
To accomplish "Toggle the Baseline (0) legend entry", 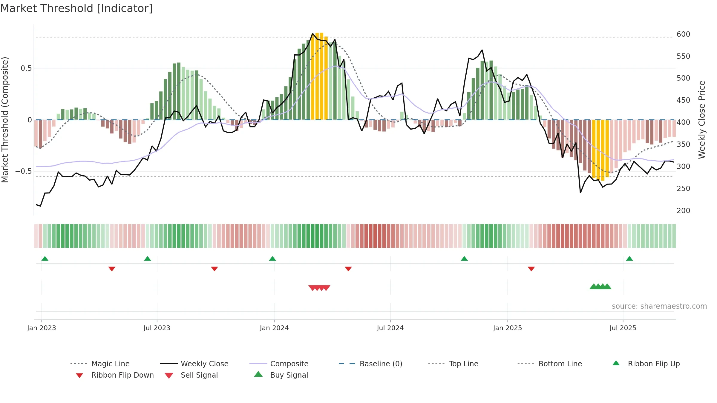I will tap(370, 364).
